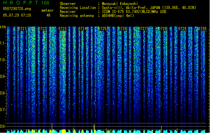This screenshot has height=133, width=210.
Task: Click the 0729 time marker
Action: pyautogui.click(x=182, y=29)
